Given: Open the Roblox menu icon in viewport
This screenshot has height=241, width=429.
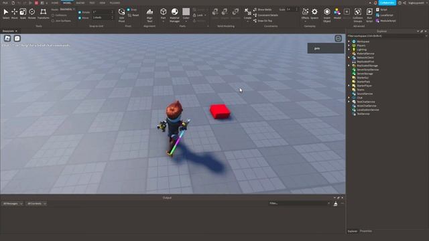Looking at the screenshot, I should point(7,38).
